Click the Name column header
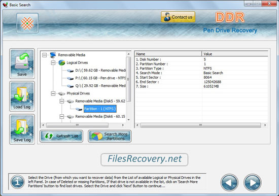279x196 pixels. (168, 54)
